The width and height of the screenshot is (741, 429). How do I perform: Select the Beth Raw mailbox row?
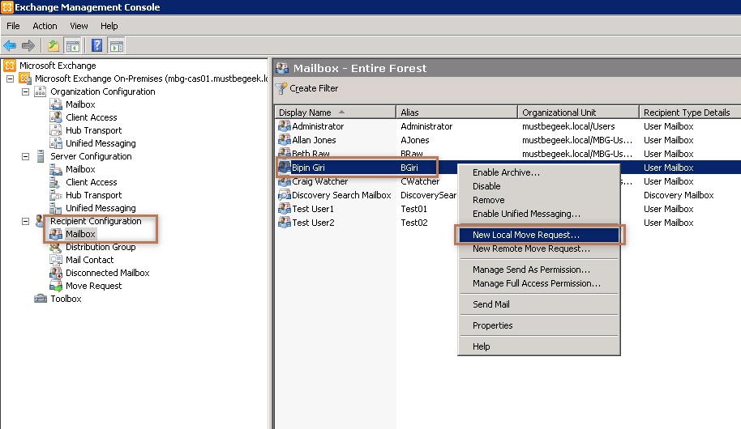[x=508, y=154]
